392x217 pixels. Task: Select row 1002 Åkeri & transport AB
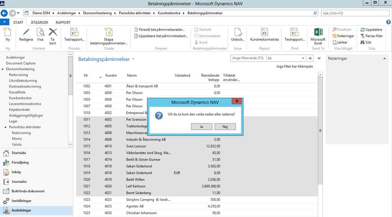(x=197, y=86)
